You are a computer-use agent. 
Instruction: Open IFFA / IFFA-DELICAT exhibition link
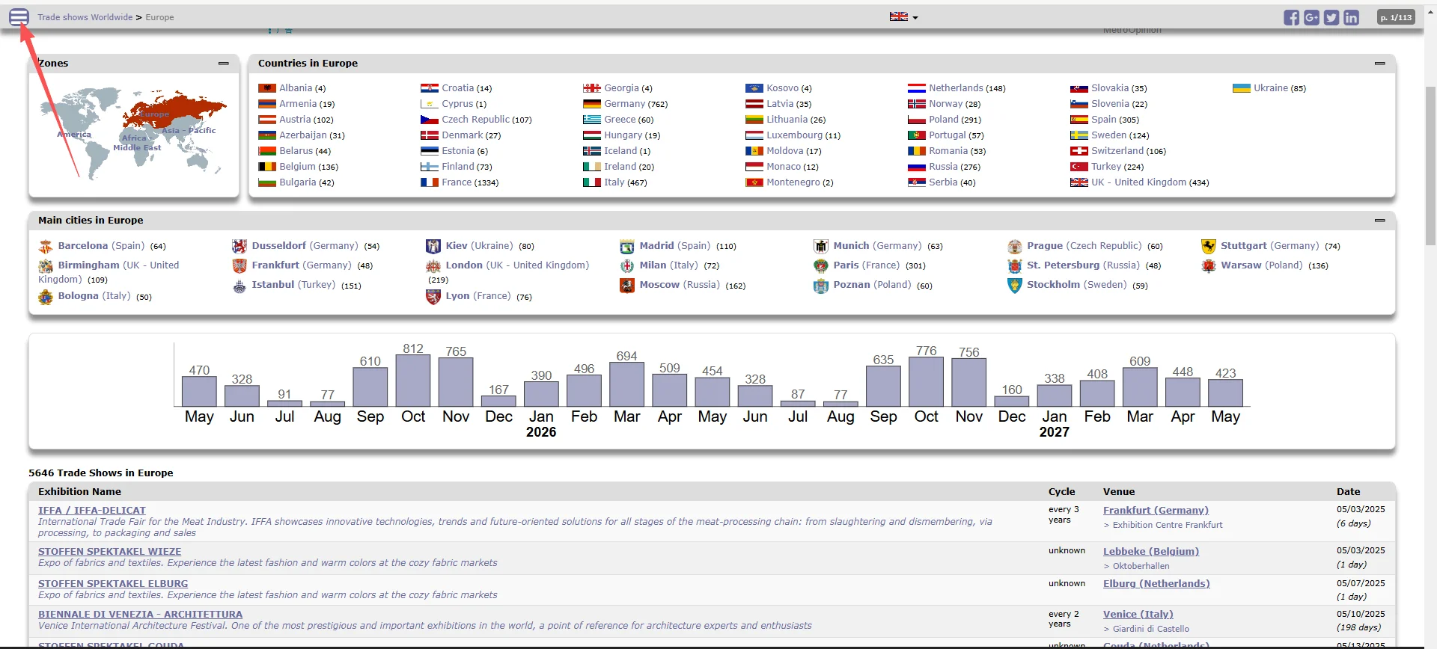pos(92,511)
